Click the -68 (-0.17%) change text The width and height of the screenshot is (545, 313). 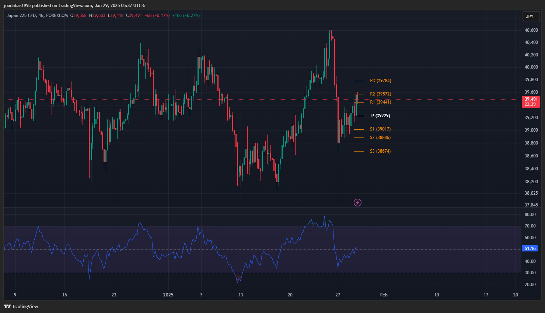(157, 15)
